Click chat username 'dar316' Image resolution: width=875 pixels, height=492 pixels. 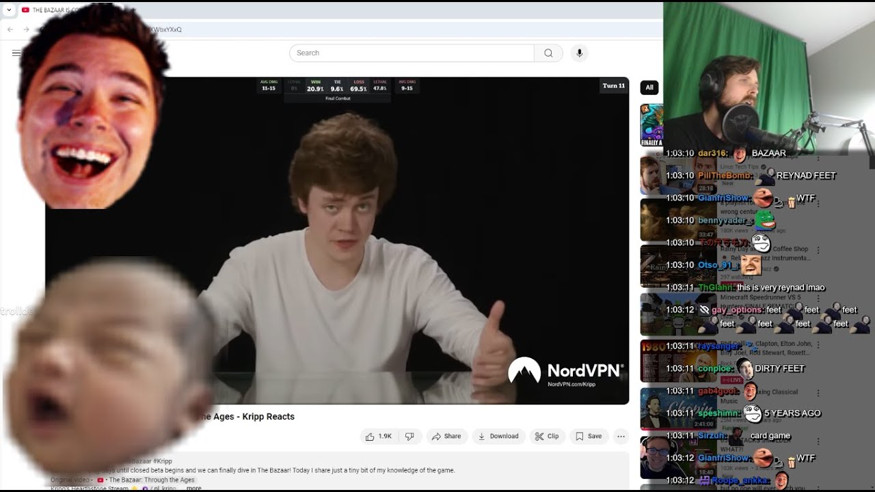(x=712, y=153)
